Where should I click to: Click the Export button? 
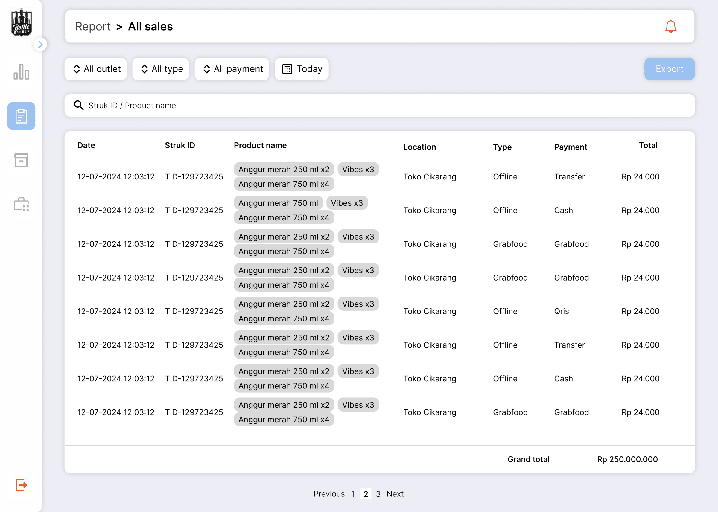point(670,69)
